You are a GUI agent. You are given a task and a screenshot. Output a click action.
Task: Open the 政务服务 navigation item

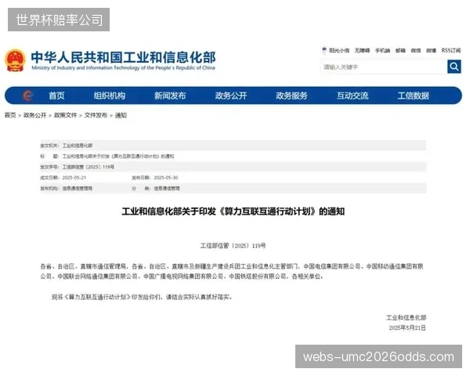point(291,96)
